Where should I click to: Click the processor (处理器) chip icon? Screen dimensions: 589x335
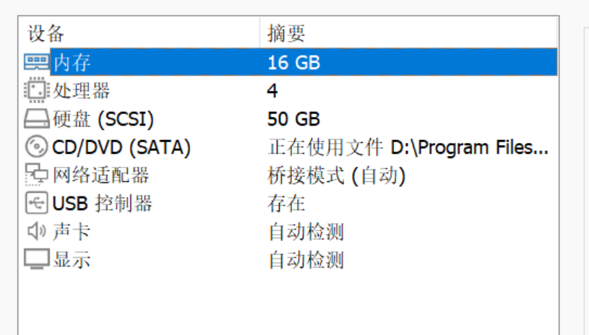37,90
